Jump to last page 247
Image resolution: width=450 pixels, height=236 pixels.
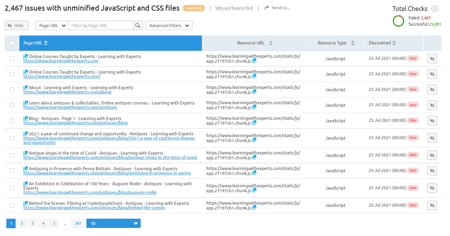point(78,223)
